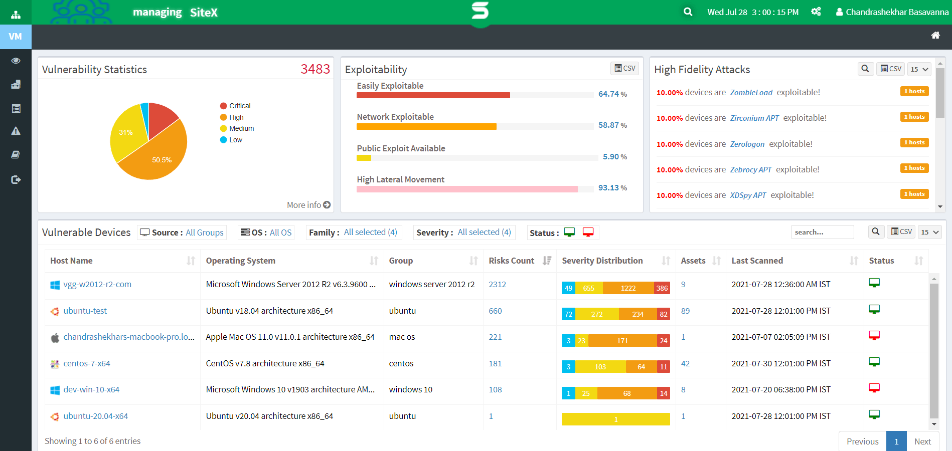The height and width of the screenshot is (451, 952).
Task: Go to Previous page
Action: pos(863,441)
